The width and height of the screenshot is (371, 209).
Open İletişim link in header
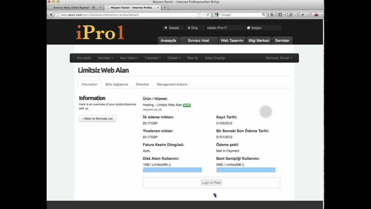(x=254, y=28)
